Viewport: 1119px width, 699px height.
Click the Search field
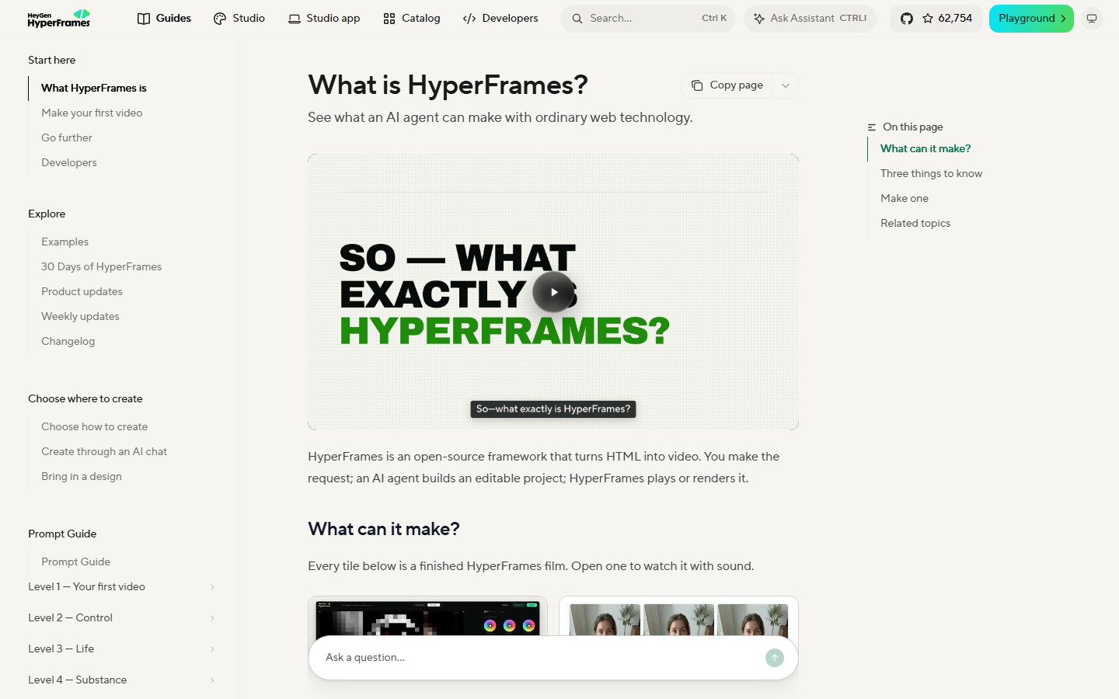point(648,19)
